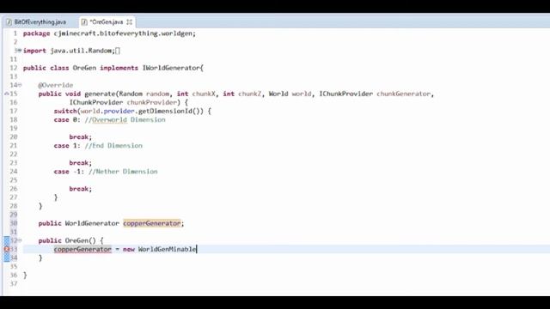The width and height of the screenshot is (550, 309).
Task: Click the override indicator marker on line 15
Action: [x=6, y=94]
